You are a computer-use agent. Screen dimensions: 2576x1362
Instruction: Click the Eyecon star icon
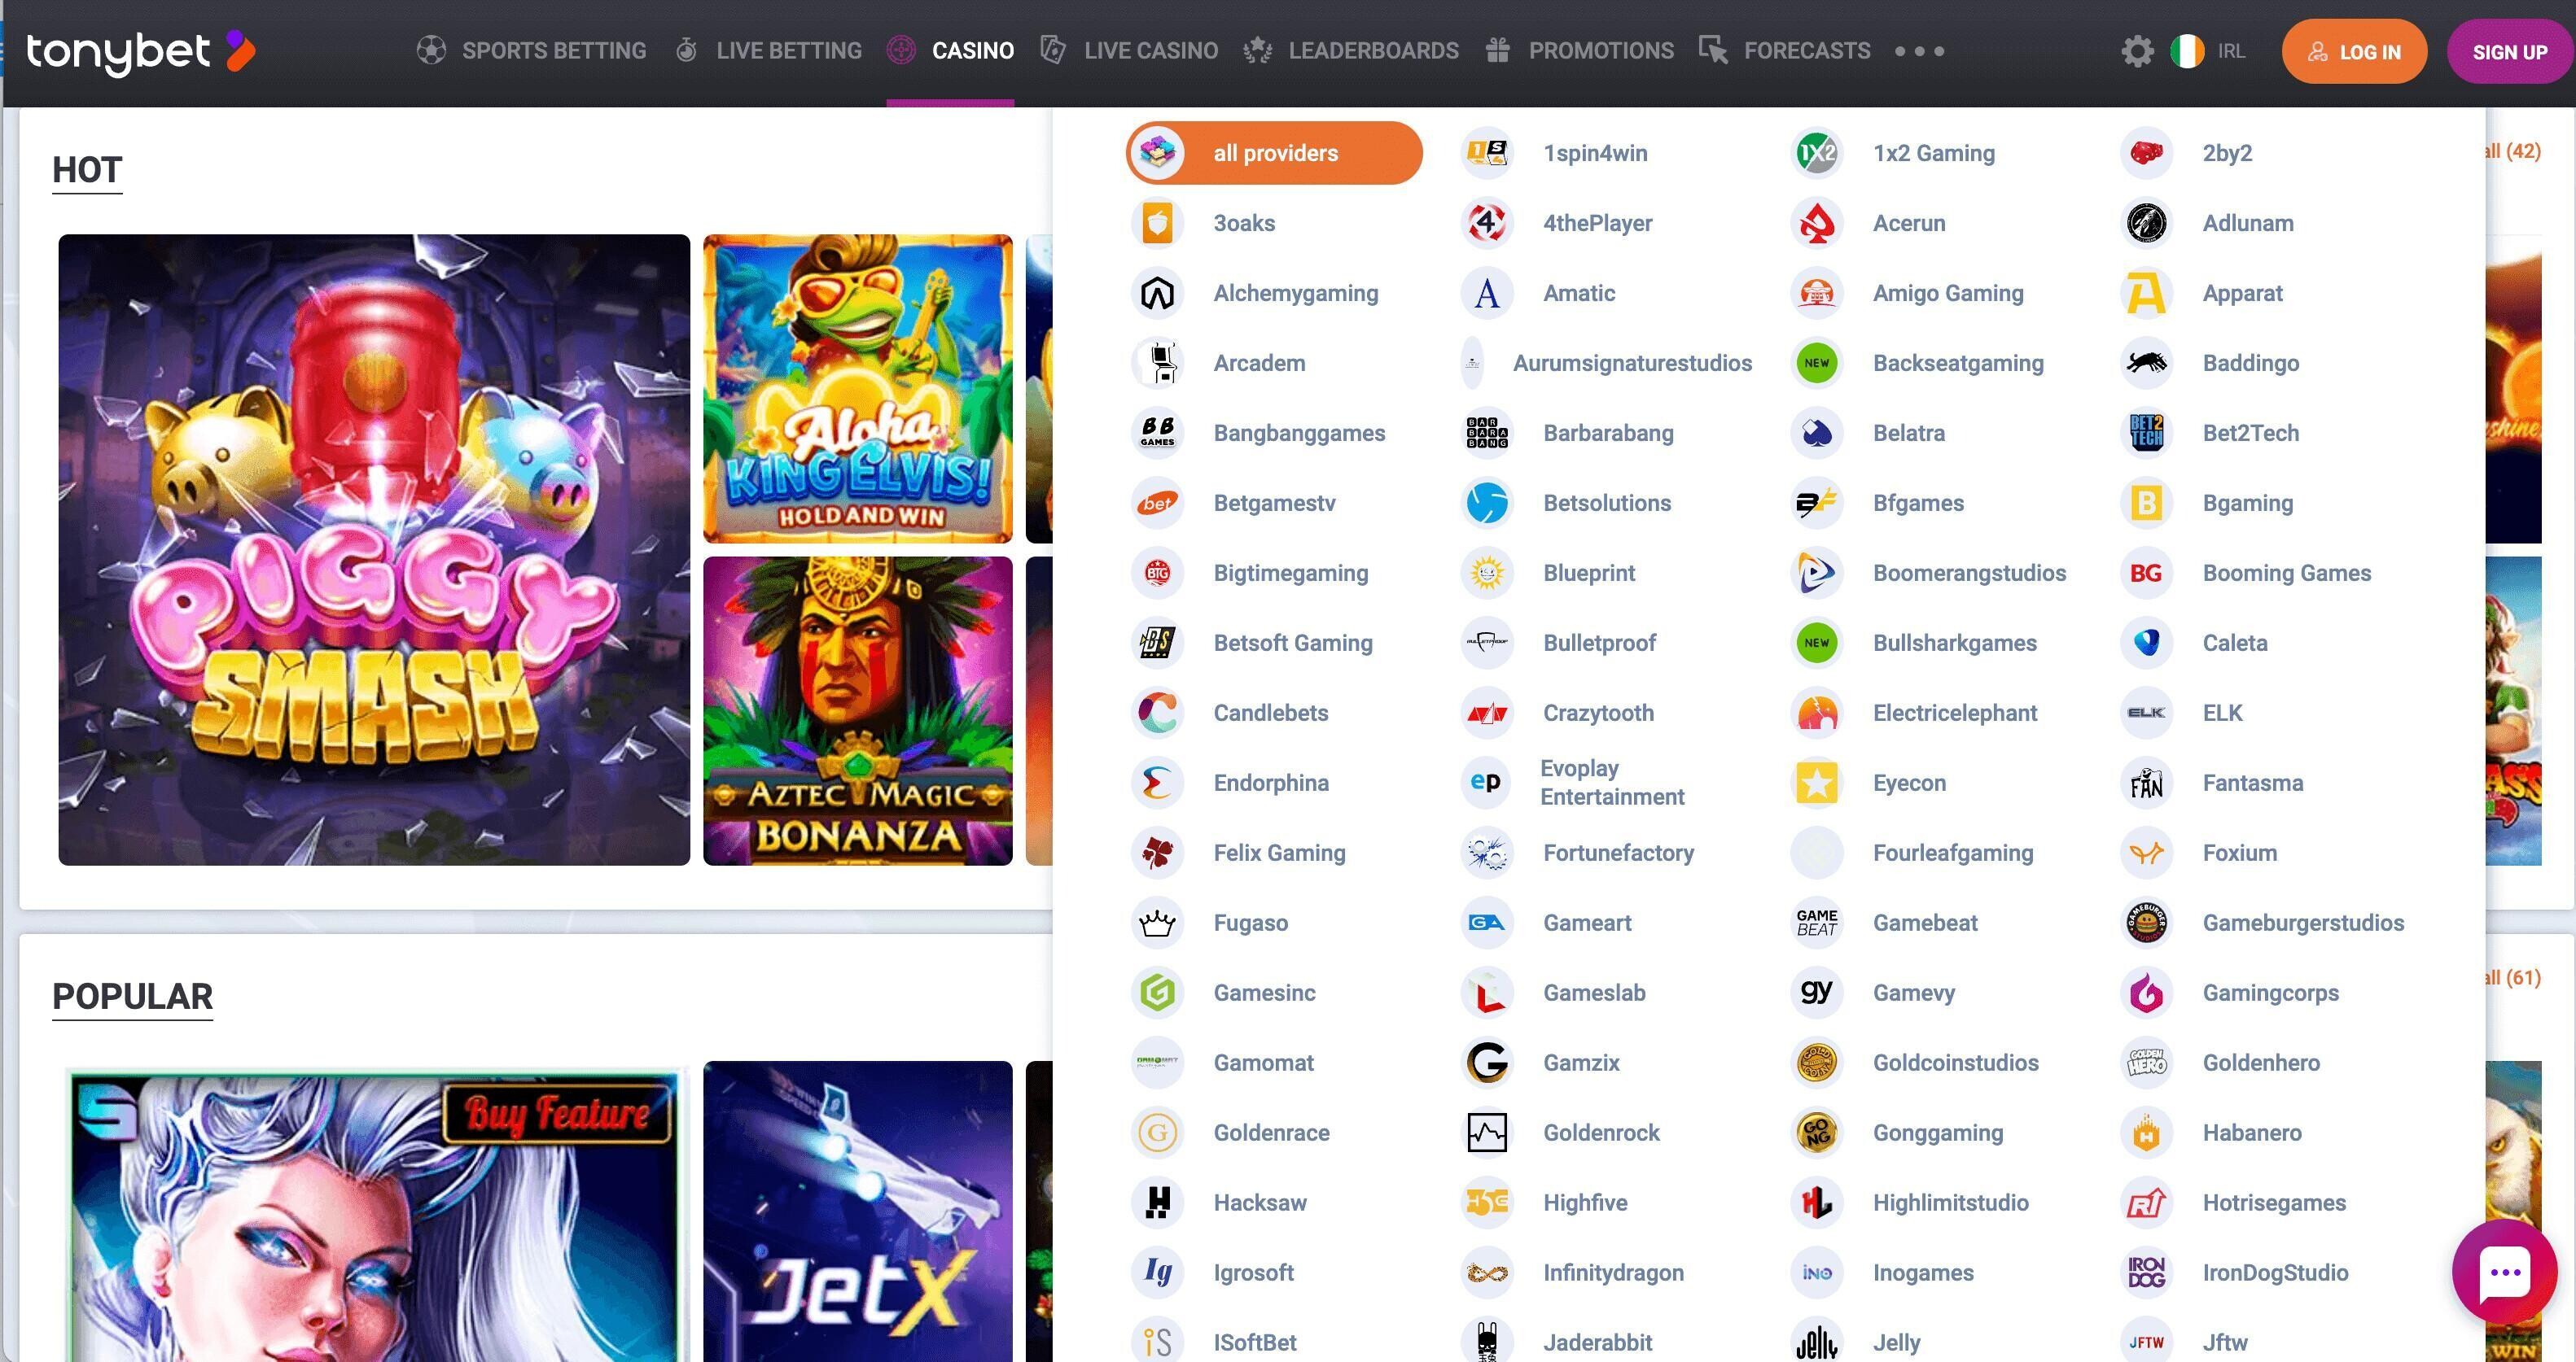click(1816, 783)
